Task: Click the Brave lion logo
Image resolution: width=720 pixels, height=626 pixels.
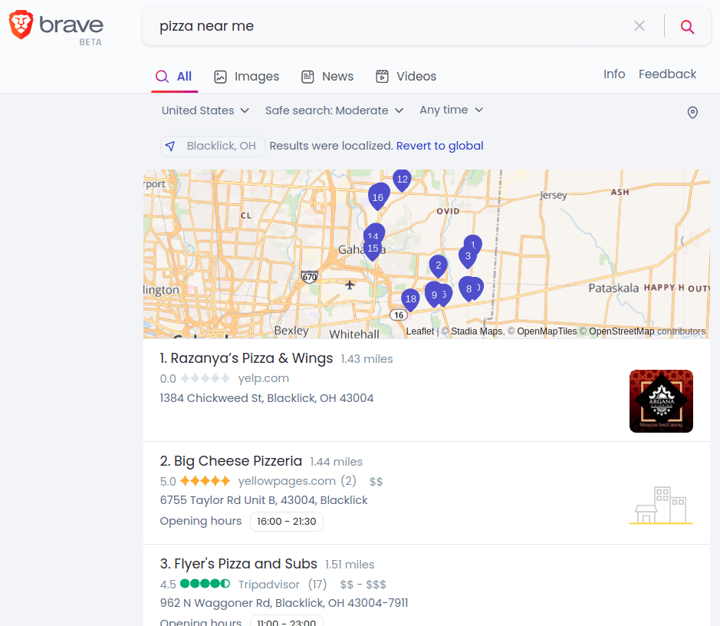Action: coord(21,25)
